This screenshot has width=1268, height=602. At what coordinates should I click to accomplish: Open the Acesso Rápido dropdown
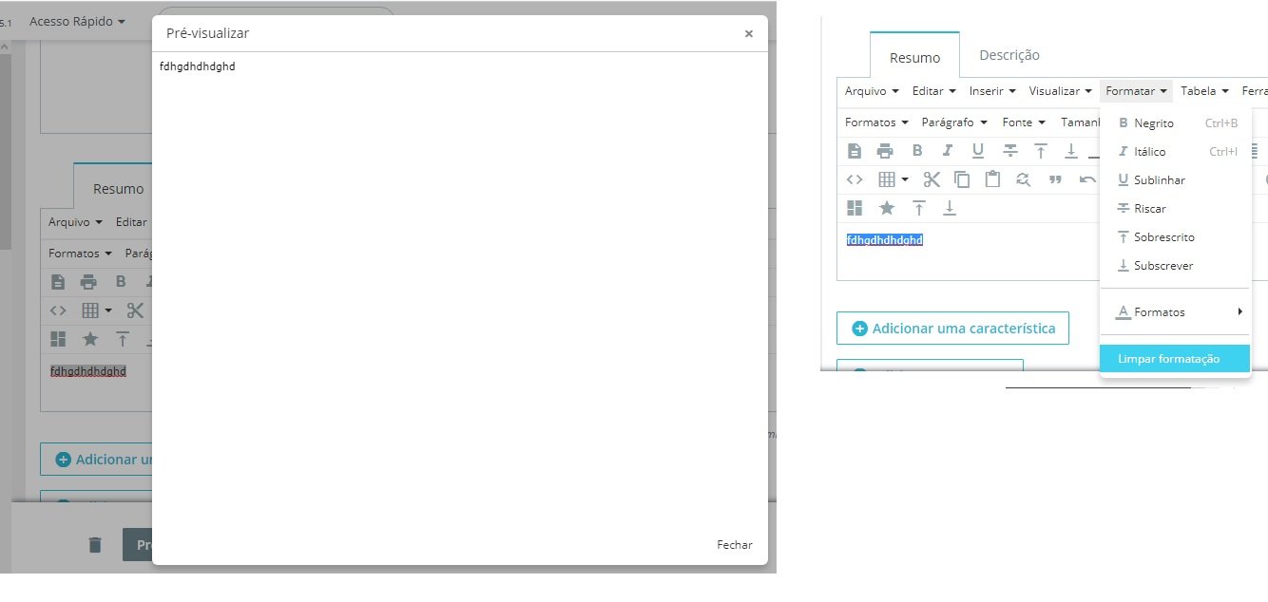[77, 21]
